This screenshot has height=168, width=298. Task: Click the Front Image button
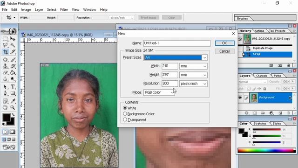149,18
